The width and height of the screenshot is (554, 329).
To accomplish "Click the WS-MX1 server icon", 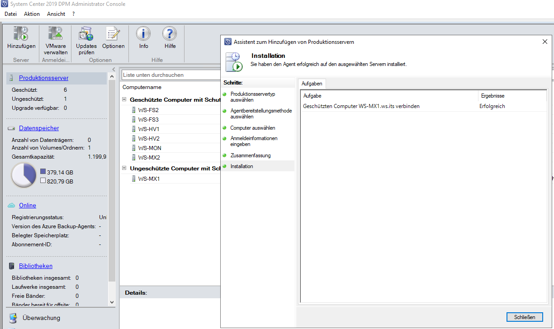I will [x=133, y=179].
